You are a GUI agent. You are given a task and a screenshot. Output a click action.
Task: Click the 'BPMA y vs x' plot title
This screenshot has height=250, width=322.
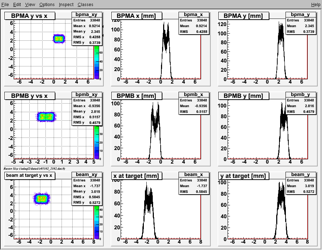(x=30, y=16)
